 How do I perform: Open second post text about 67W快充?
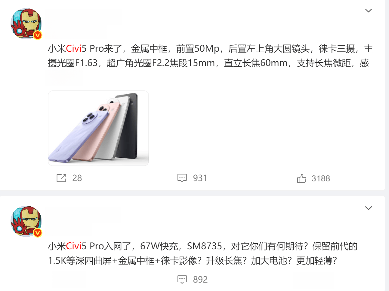[202, 253]
